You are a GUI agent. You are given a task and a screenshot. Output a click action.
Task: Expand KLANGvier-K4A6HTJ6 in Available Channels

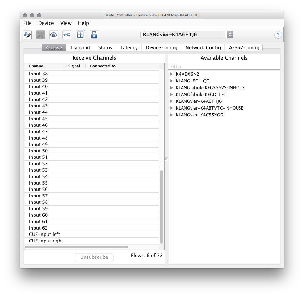(x=171, y=101)
